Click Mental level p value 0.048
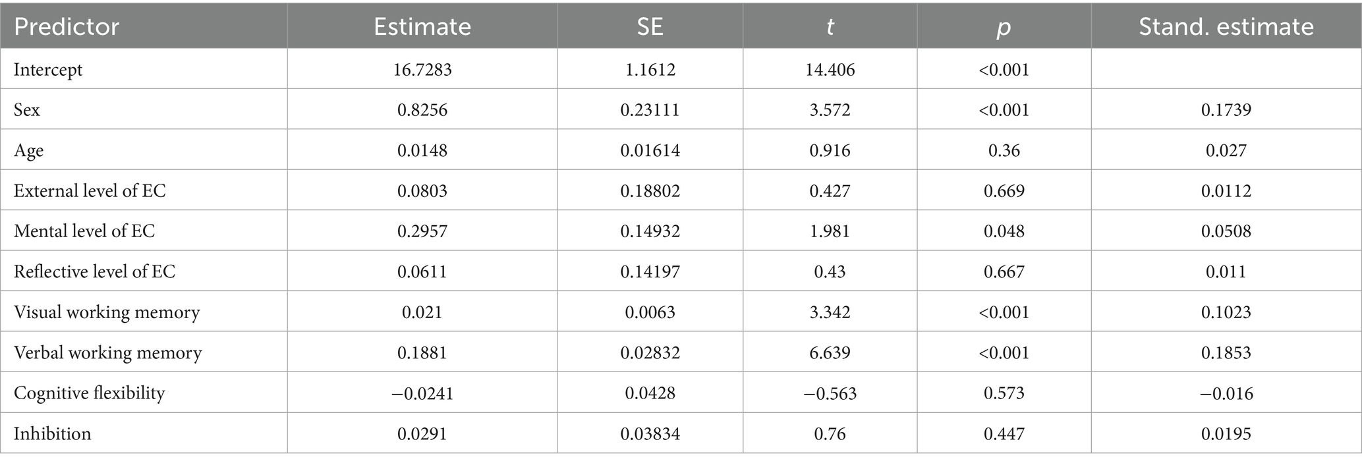Viewport: 1362px width, 465px height. (x=1004, y=231)
